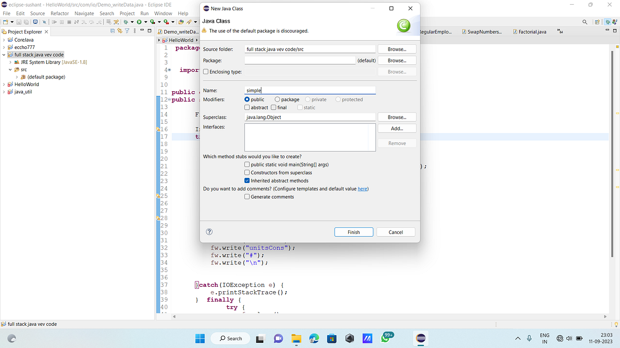
Task: Collapse the full stack java vev code project
Action: click(x=4, y=55)
